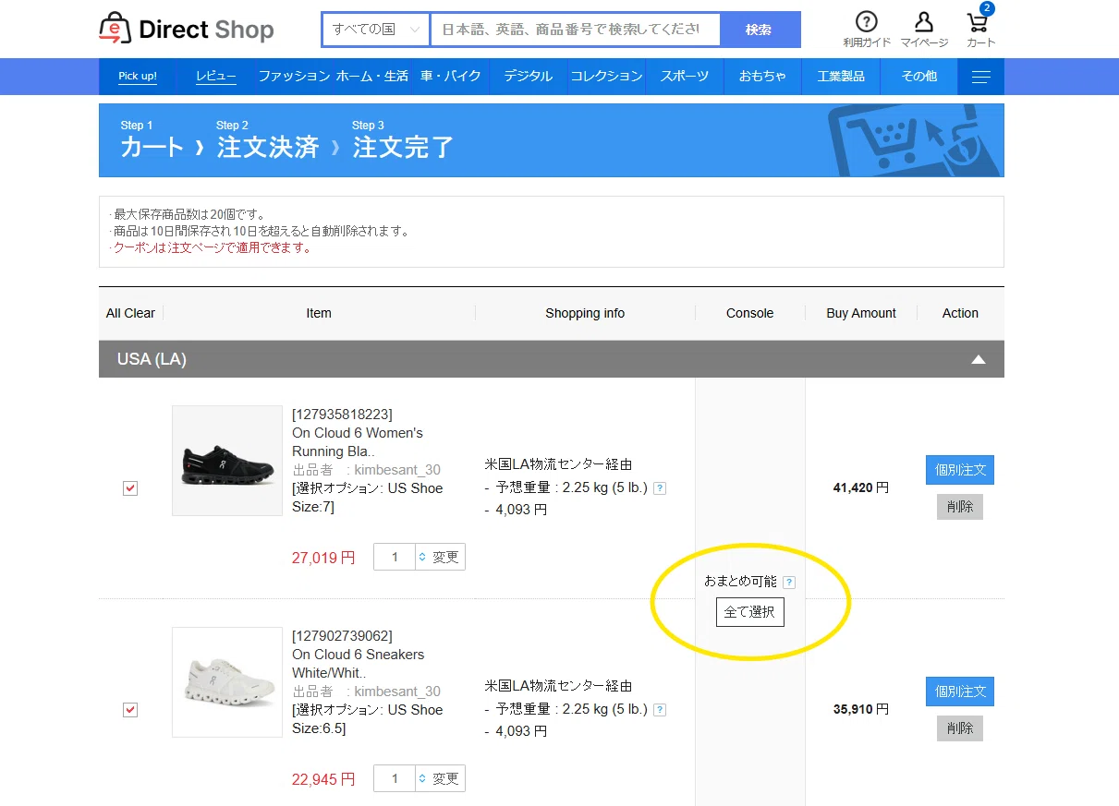Open ホーム・生活 category
The width and height of the screenshot is (1119, 806).
(x=372, y=77)
